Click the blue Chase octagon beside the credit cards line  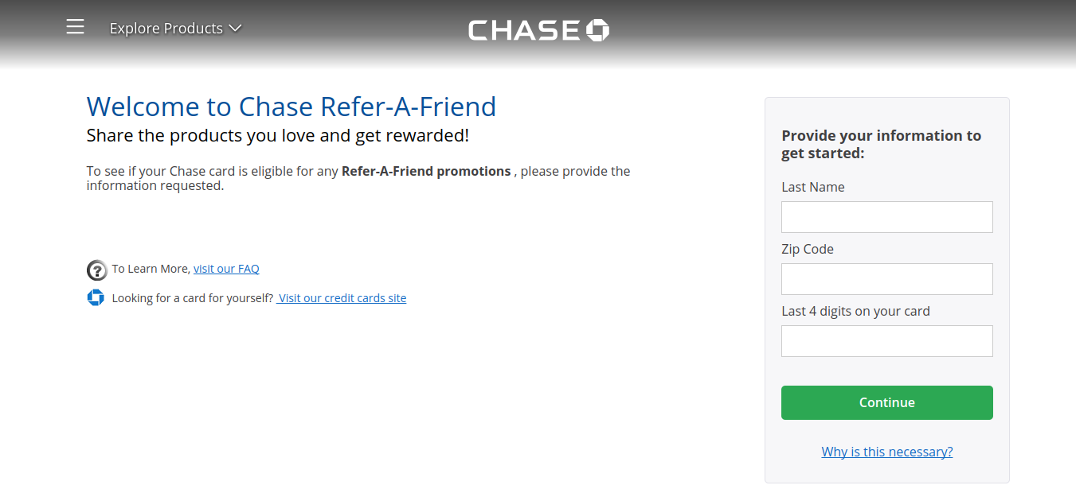click(x=96, y=297)
